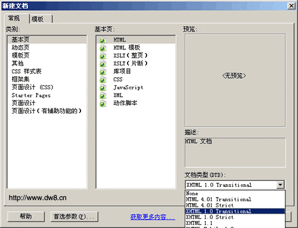The width and height of the screenshot is (298, 228).
Task: Pick the XSLT (整页) document icon
Action: 103,56
